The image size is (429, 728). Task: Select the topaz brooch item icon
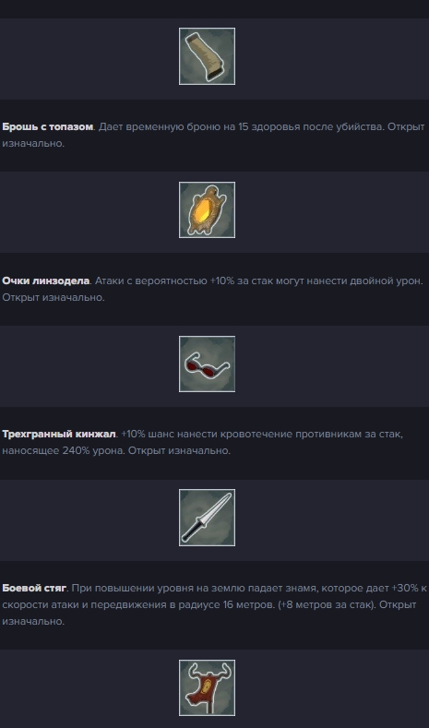[207, 209]
